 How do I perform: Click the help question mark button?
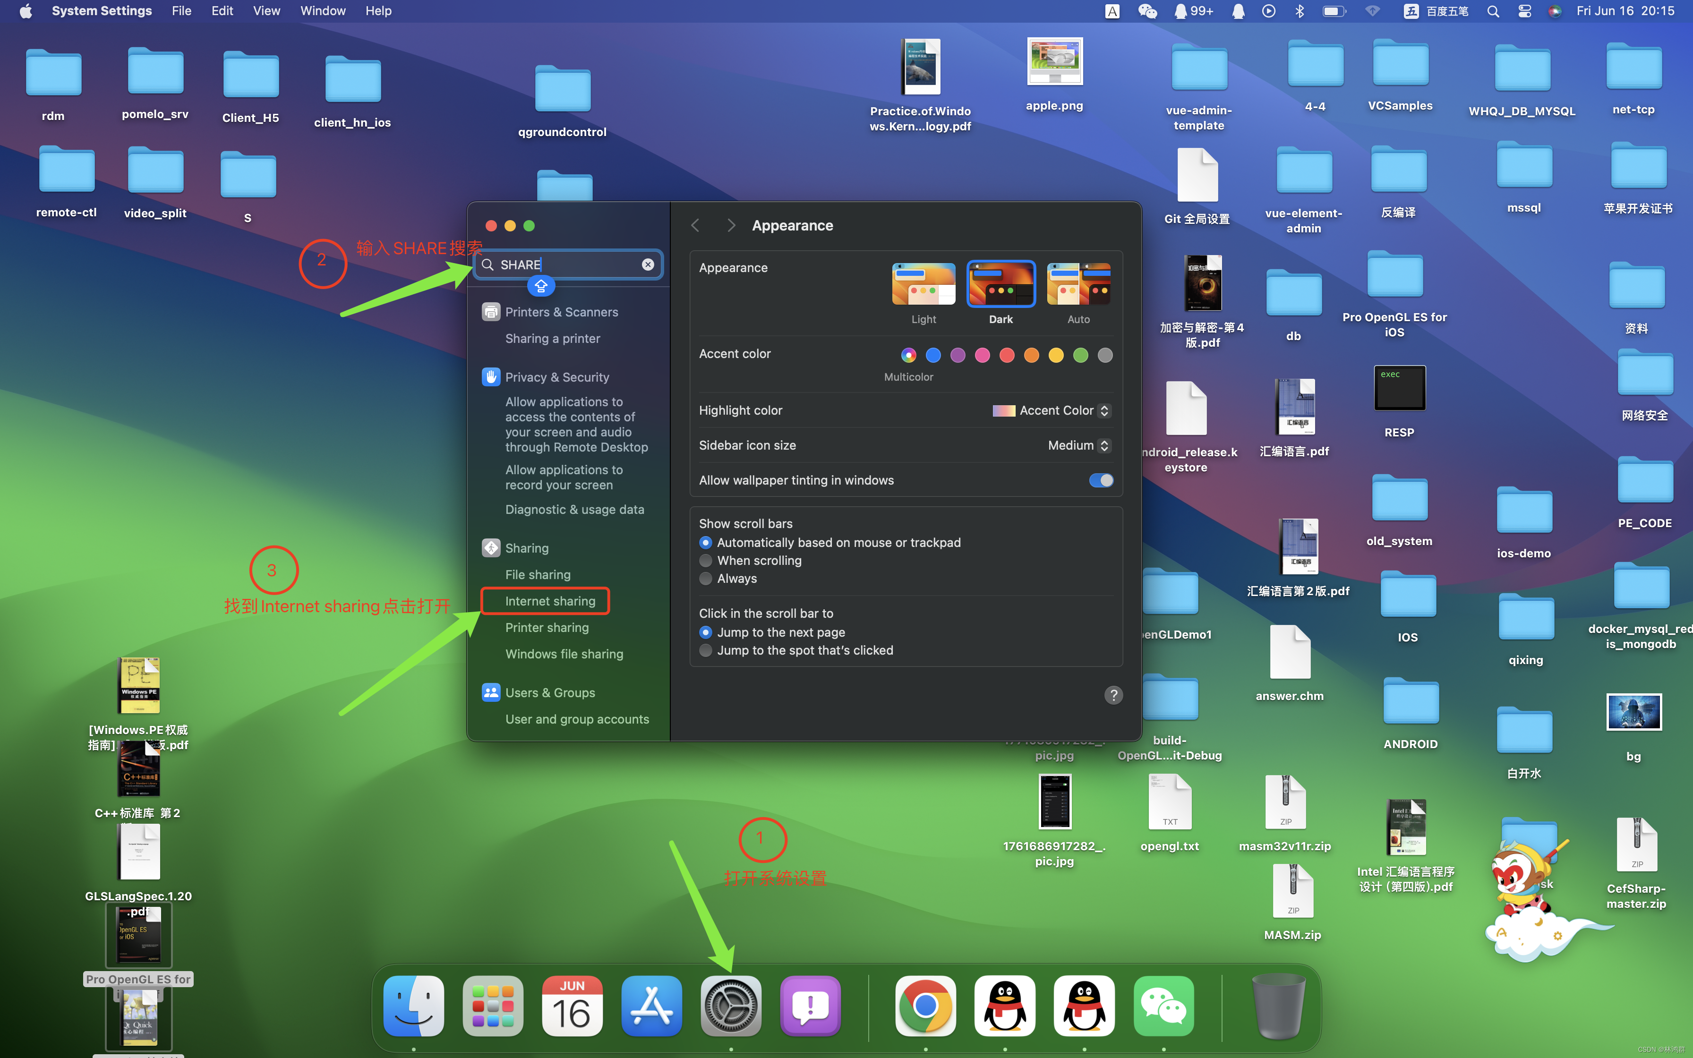(1113, 695)
